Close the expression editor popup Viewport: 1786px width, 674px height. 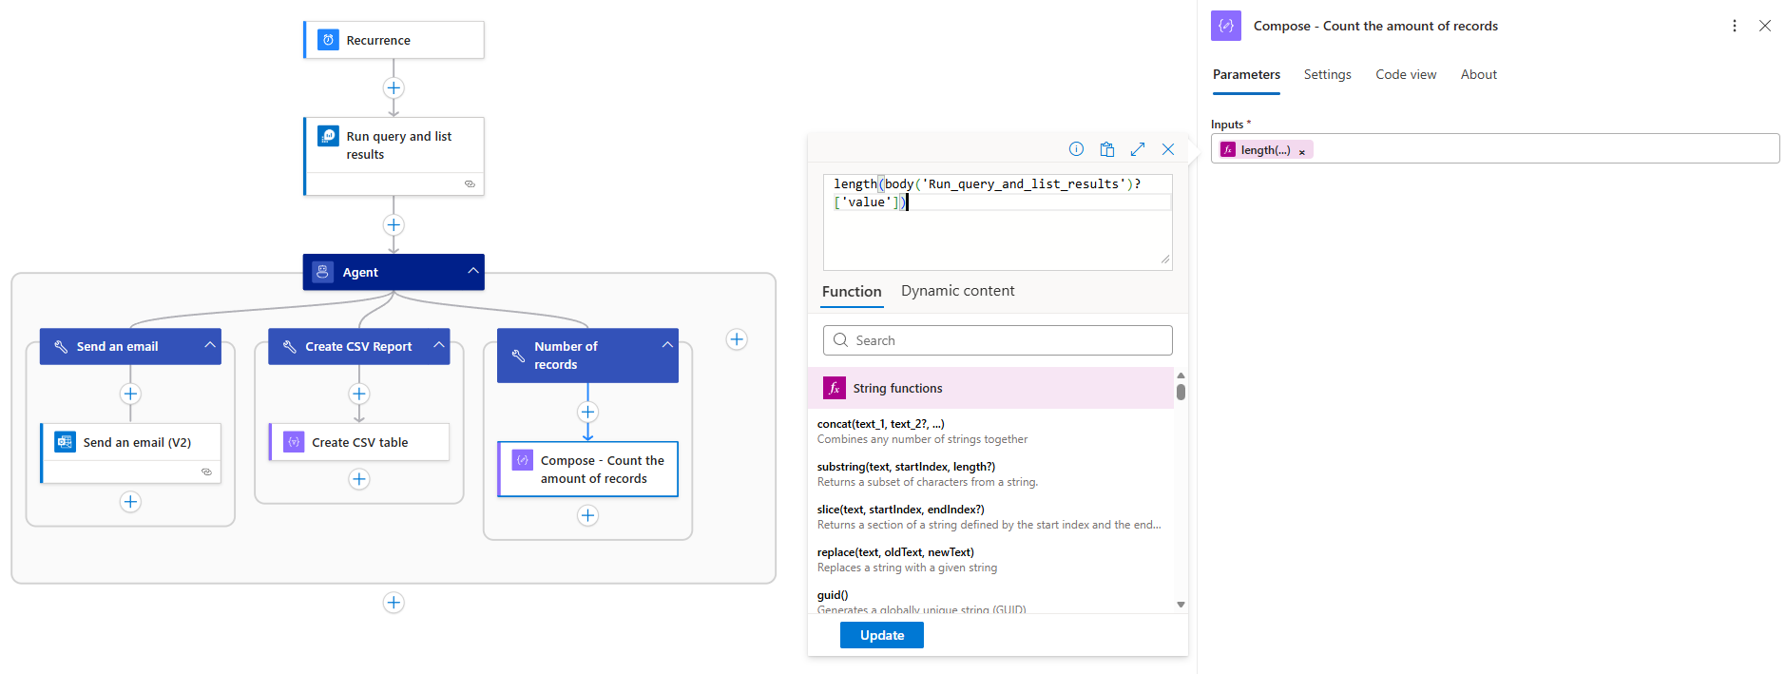coord(1168,149)
